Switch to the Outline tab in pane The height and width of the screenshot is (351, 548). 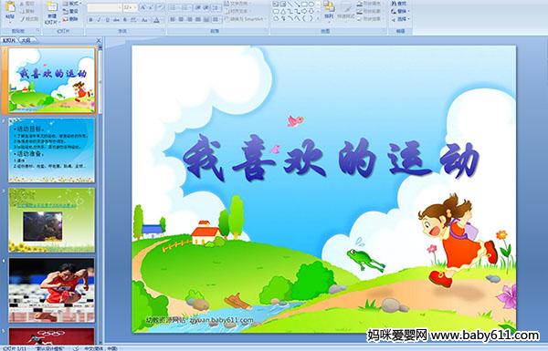[x=26, y=40]
